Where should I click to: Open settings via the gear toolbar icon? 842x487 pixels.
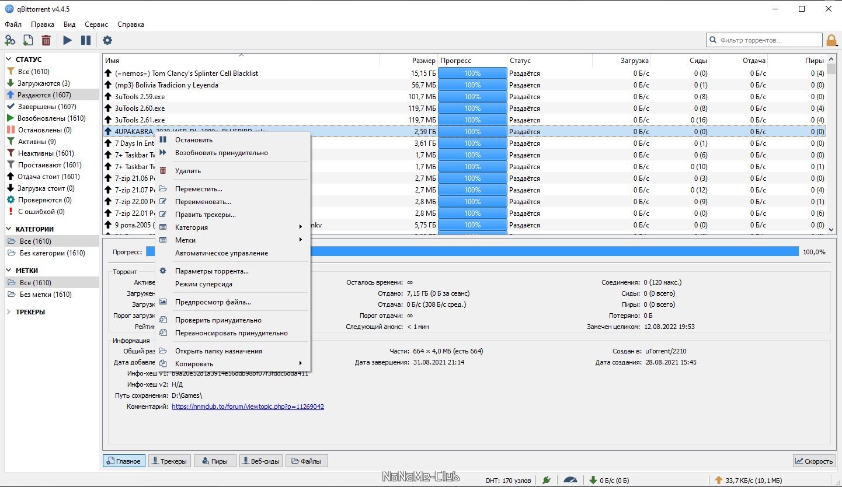[107, 40]
